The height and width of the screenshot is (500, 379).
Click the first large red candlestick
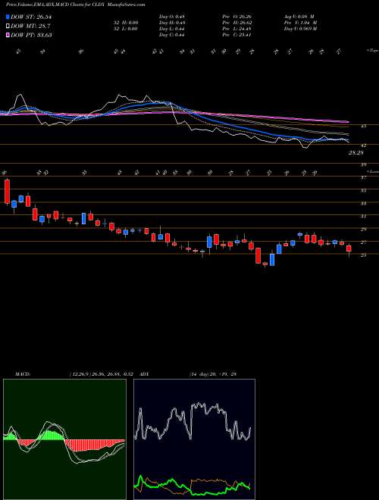7,192
